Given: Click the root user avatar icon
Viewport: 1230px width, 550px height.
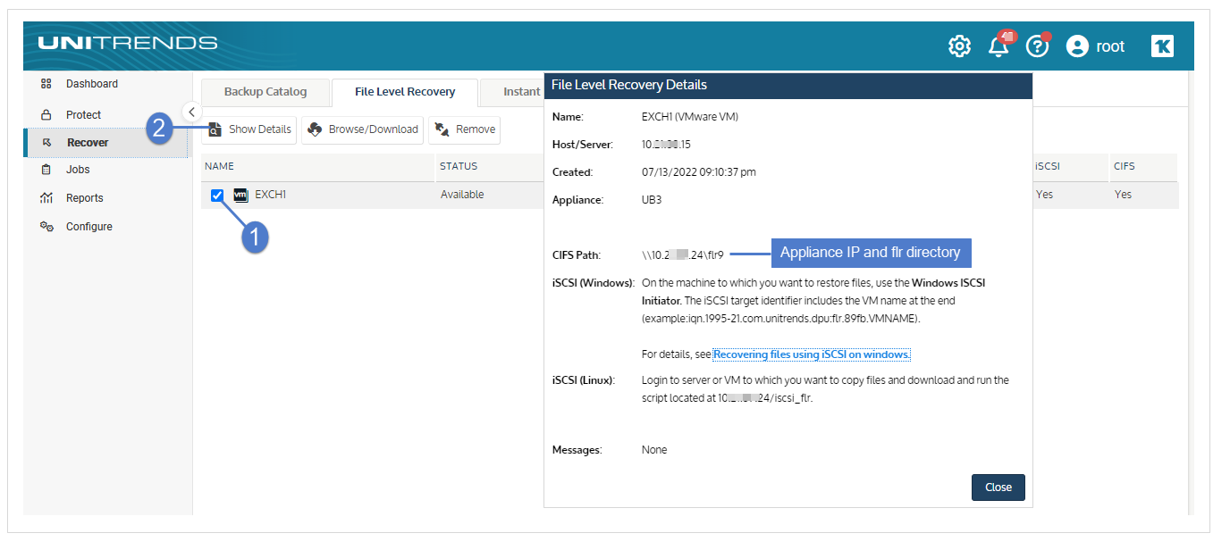Looking at the screenshot, I should [x=1077, y=46].
